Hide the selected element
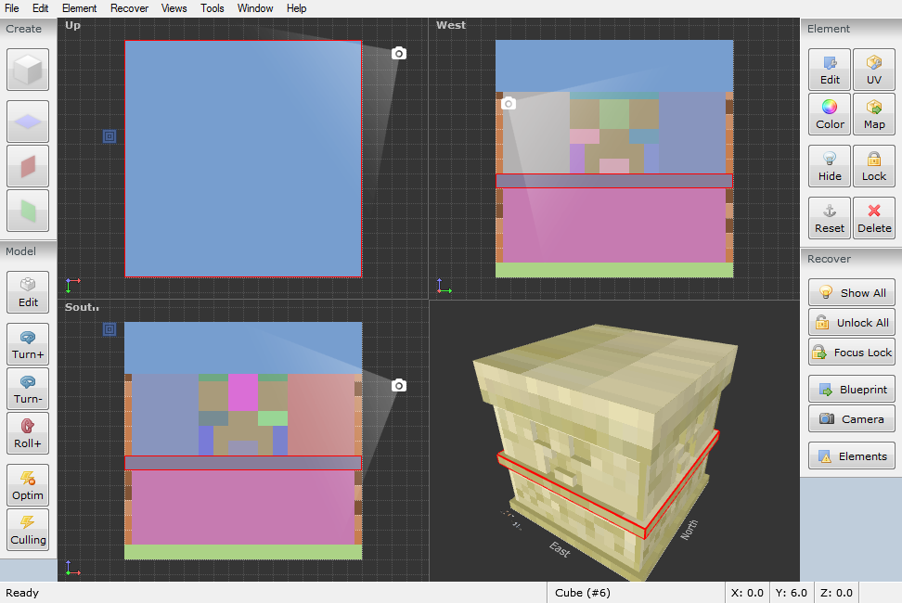 [830, 166]
